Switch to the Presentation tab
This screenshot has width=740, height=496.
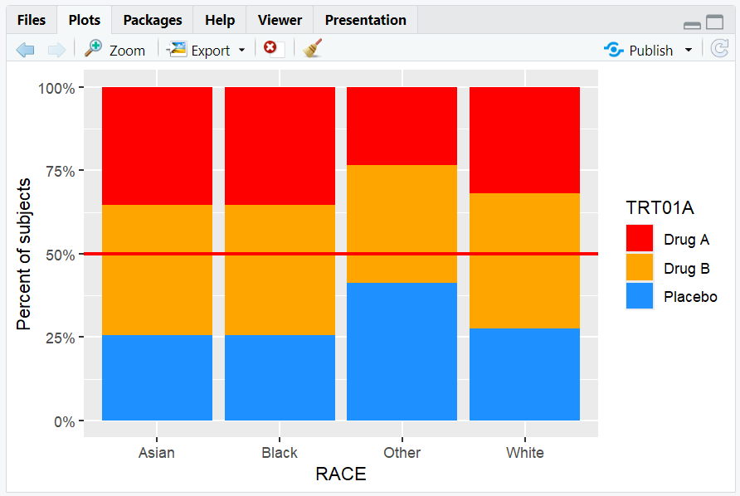tap(365, 19)
